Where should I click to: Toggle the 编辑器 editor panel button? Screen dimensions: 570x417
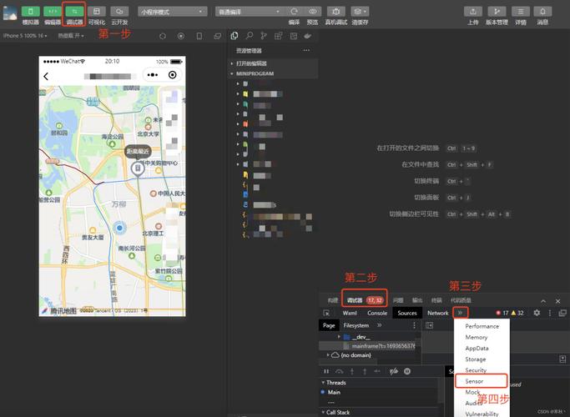[x=53, y=12]
